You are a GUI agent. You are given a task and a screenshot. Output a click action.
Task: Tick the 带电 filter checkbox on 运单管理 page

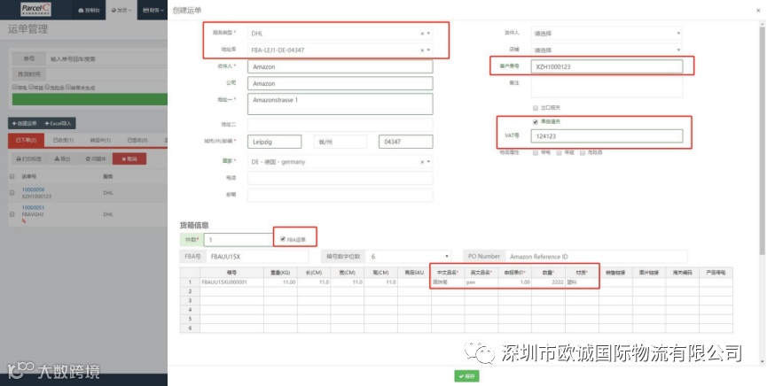tap(15, 88)
